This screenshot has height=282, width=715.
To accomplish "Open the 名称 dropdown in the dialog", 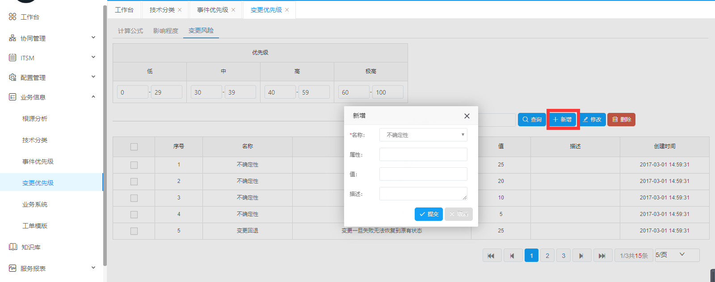I will 423,135.
